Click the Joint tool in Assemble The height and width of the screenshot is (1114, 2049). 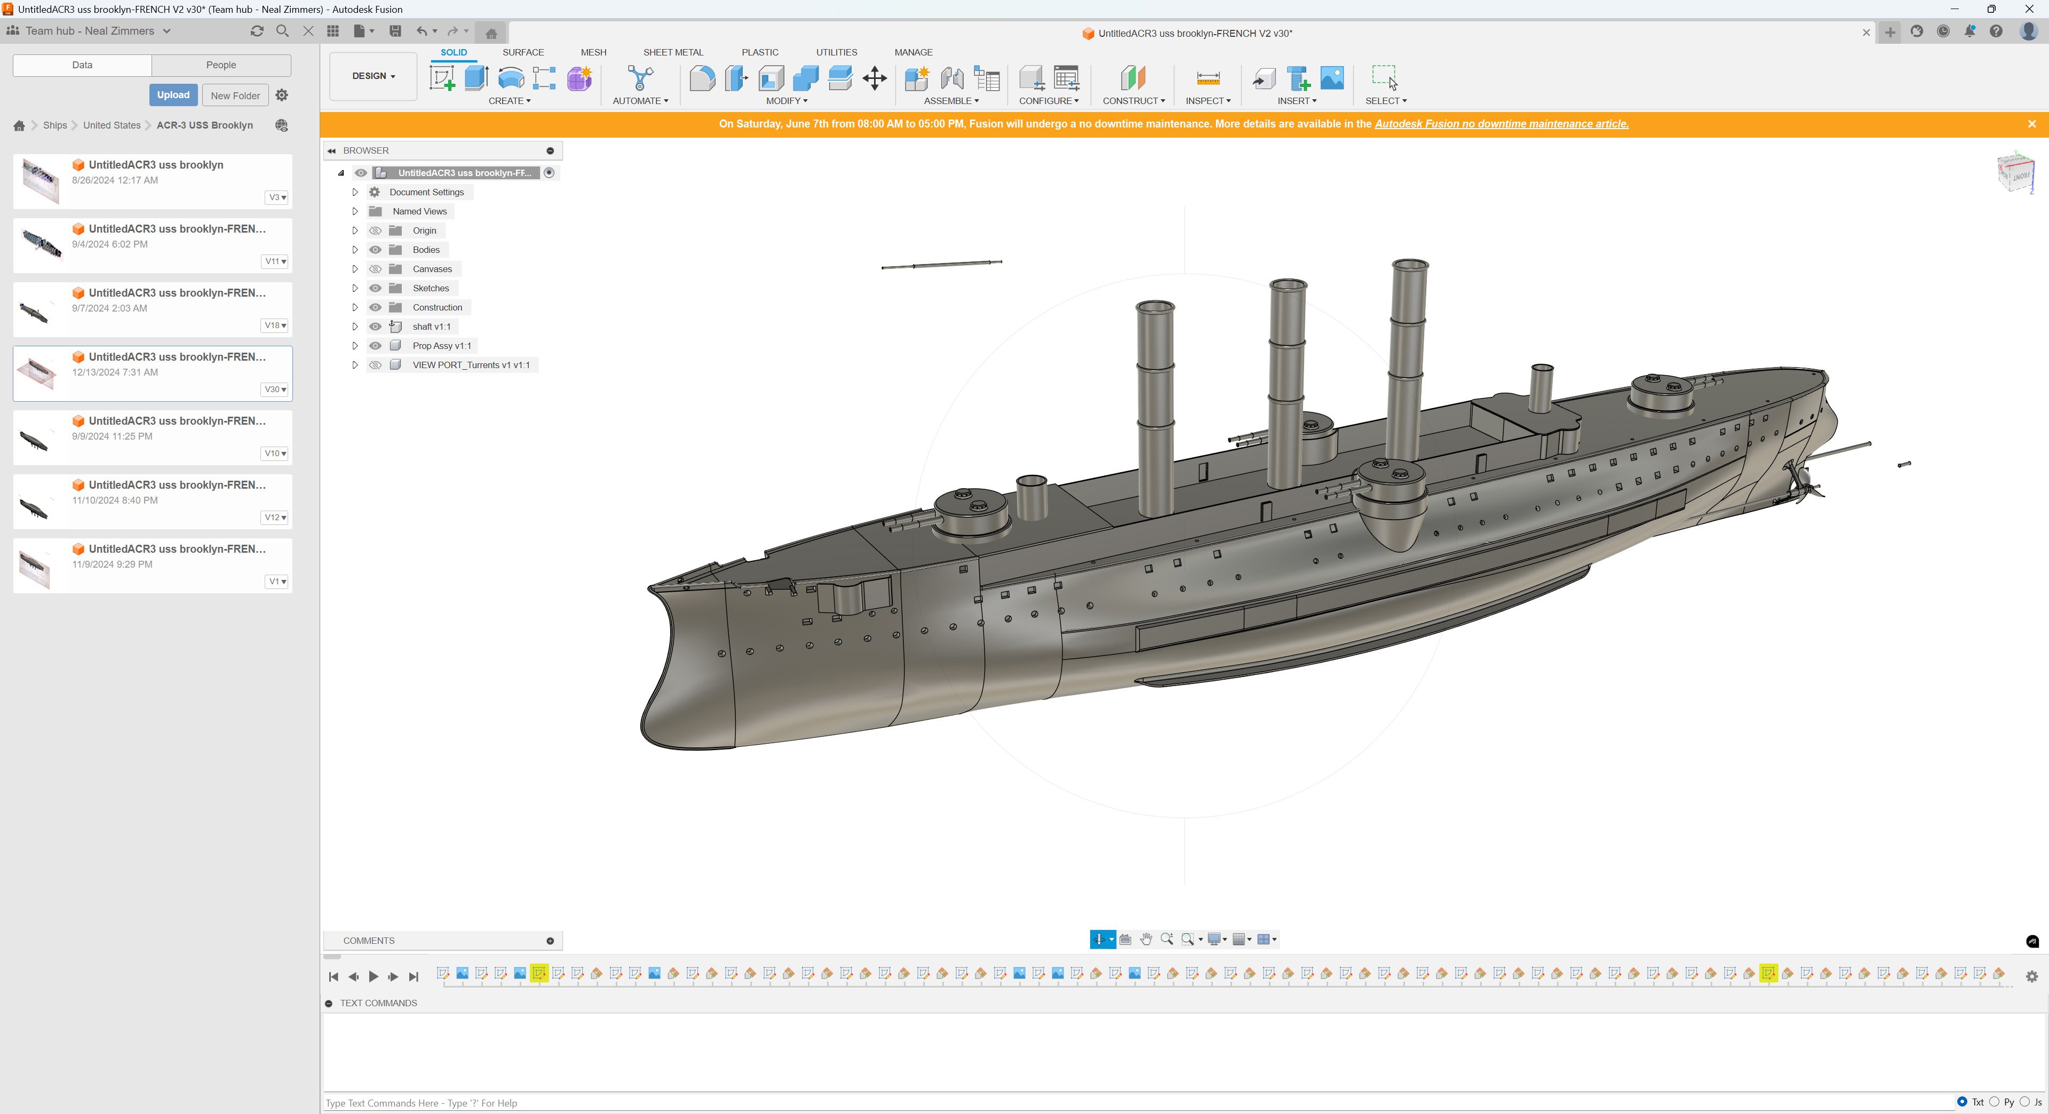point(952,78)
